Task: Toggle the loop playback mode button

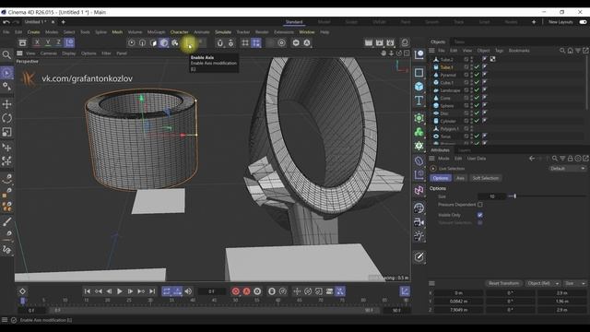Action: (x=167, y=291)
